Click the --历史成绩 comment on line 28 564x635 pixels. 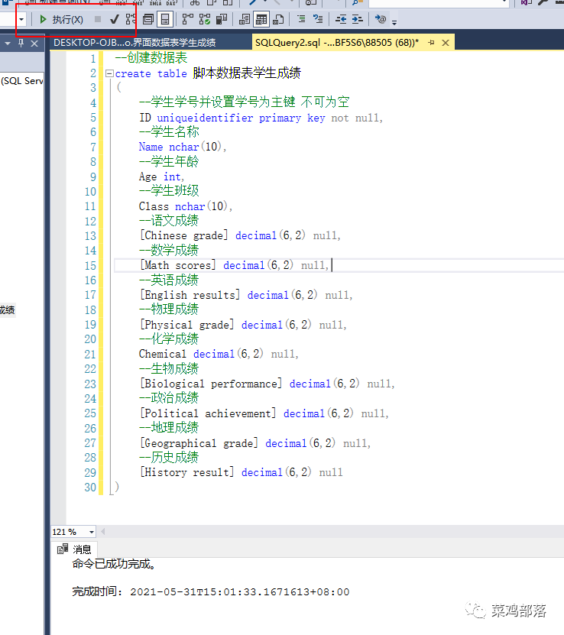tap(168, 458)
